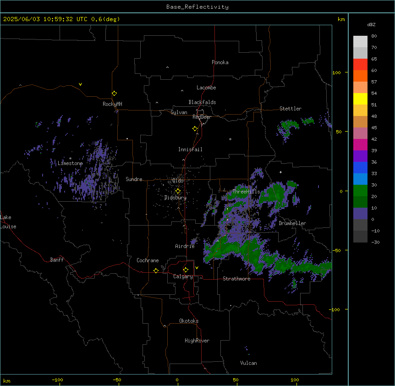Click the RedDeer city label

coord(202,117)
